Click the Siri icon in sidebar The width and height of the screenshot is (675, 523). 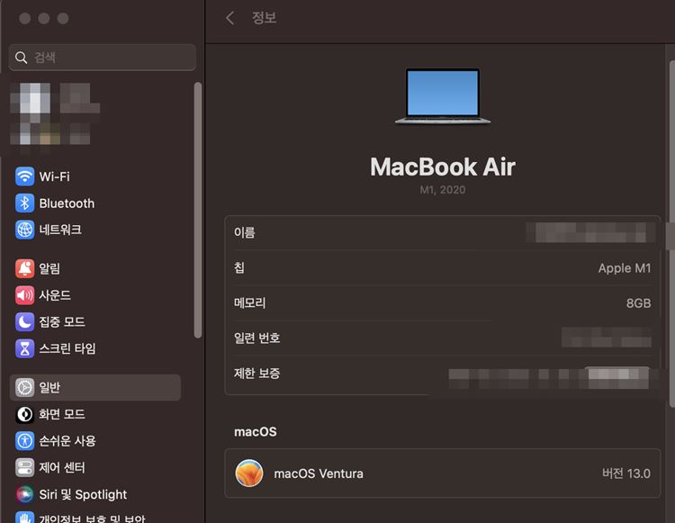pyautogui.click(x=24, y=494)
